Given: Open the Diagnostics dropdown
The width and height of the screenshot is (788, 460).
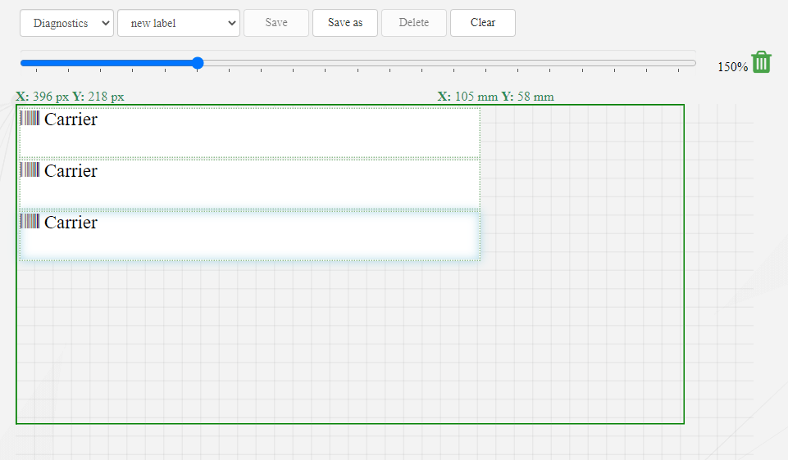Looking at the screenshot, I should [67, 23].
